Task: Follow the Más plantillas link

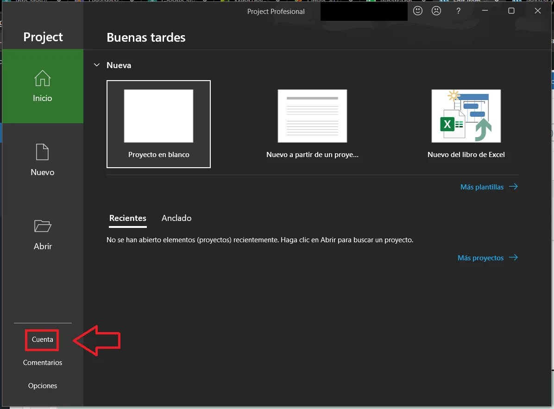Action: 489,187
